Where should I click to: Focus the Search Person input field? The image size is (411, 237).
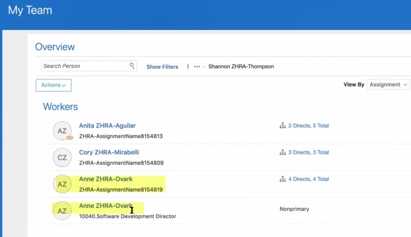(x=85, y=66)
